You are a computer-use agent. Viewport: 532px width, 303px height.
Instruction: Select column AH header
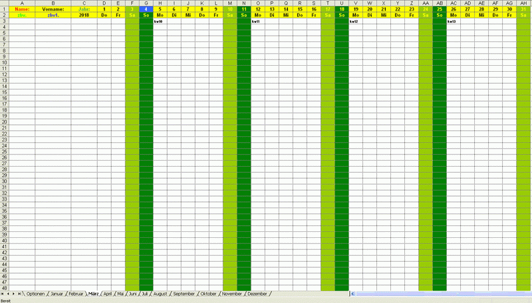(523, 3)
